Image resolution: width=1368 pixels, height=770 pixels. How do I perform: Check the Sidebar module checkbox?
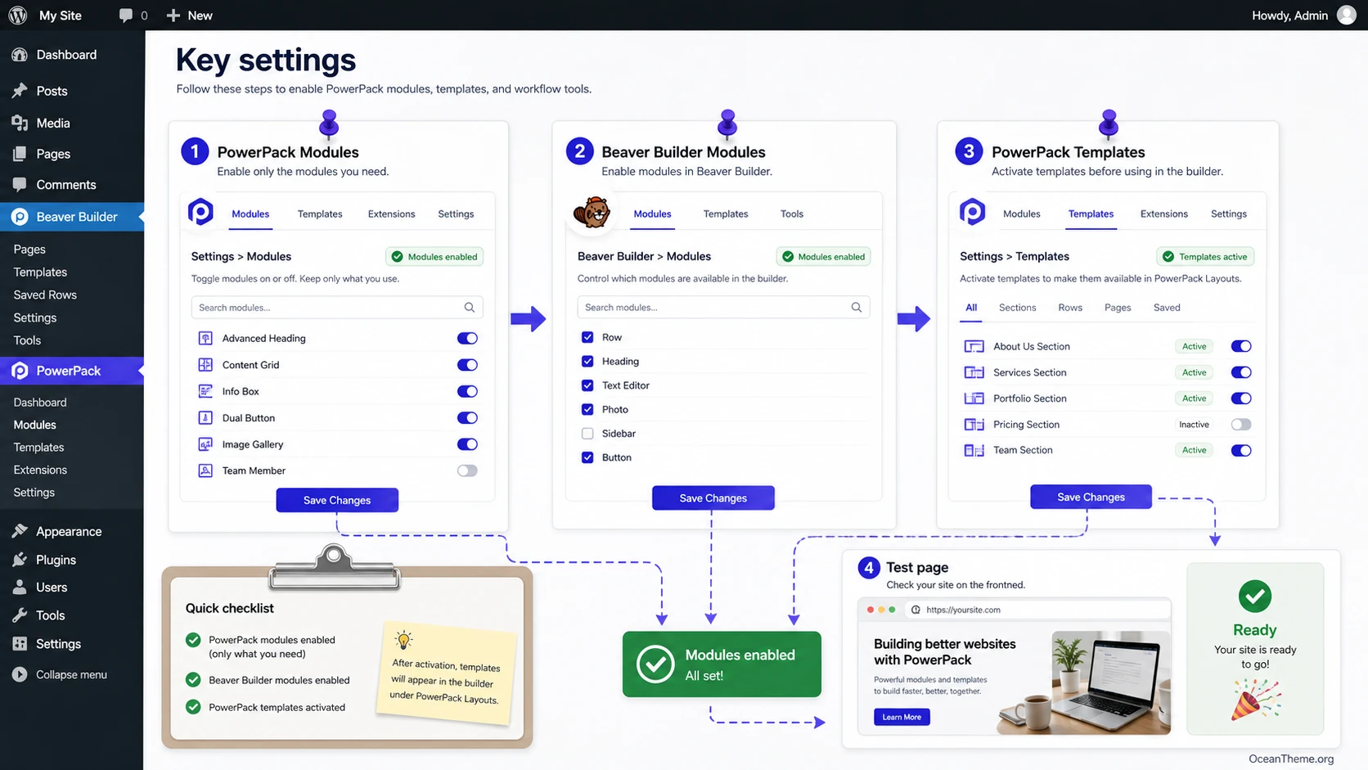[587, 434]
